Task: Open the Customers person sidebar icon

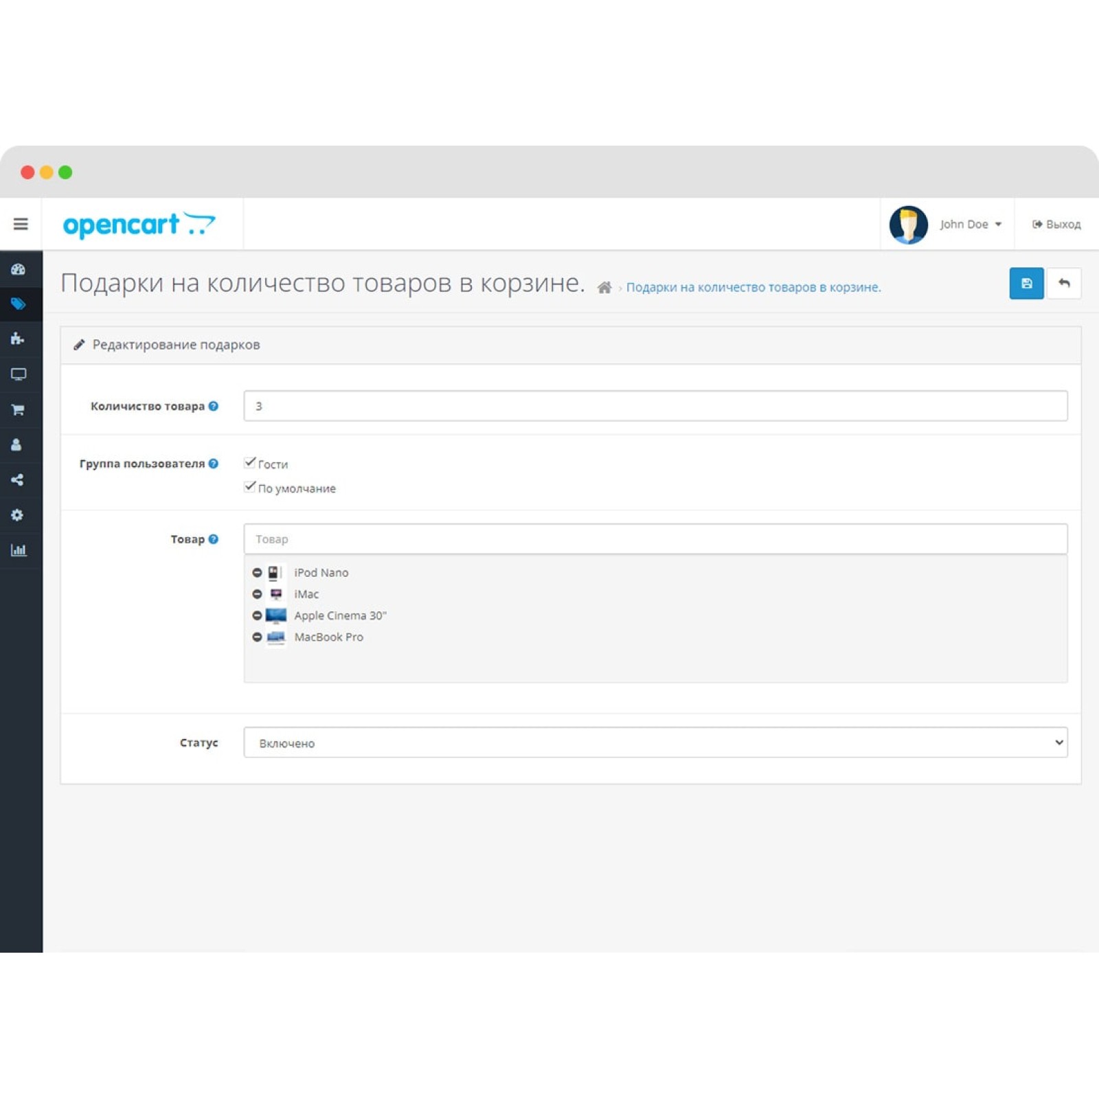Action: point(16,444)
